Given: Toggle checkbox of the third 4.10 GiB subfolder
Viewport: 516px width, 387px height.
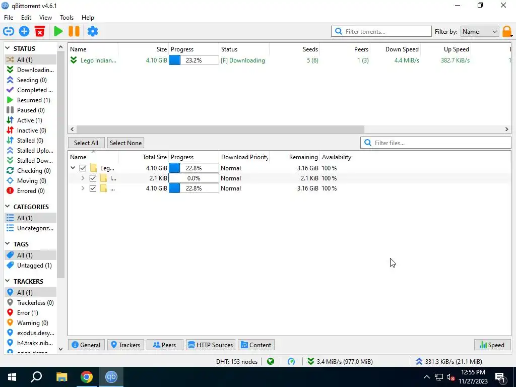Looking at the screenshot, I should pyautogui.click(x=93, y=188).
